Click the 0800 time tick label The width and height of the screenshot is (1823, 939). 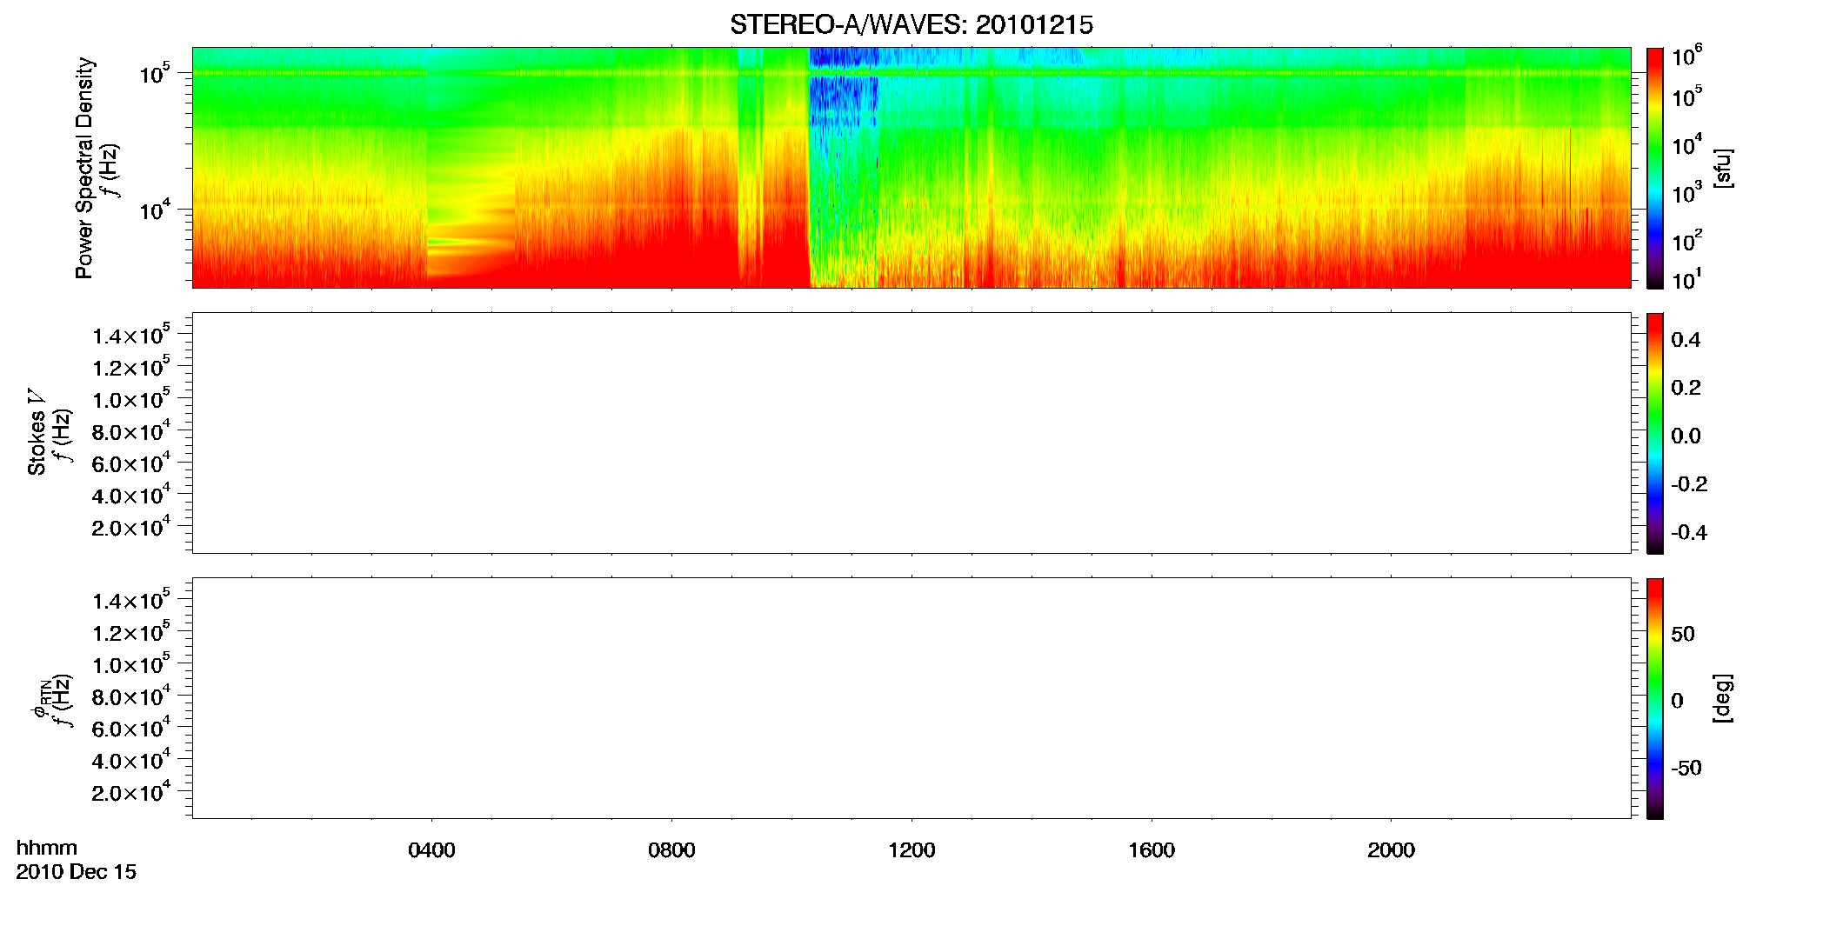pos(671,850)
